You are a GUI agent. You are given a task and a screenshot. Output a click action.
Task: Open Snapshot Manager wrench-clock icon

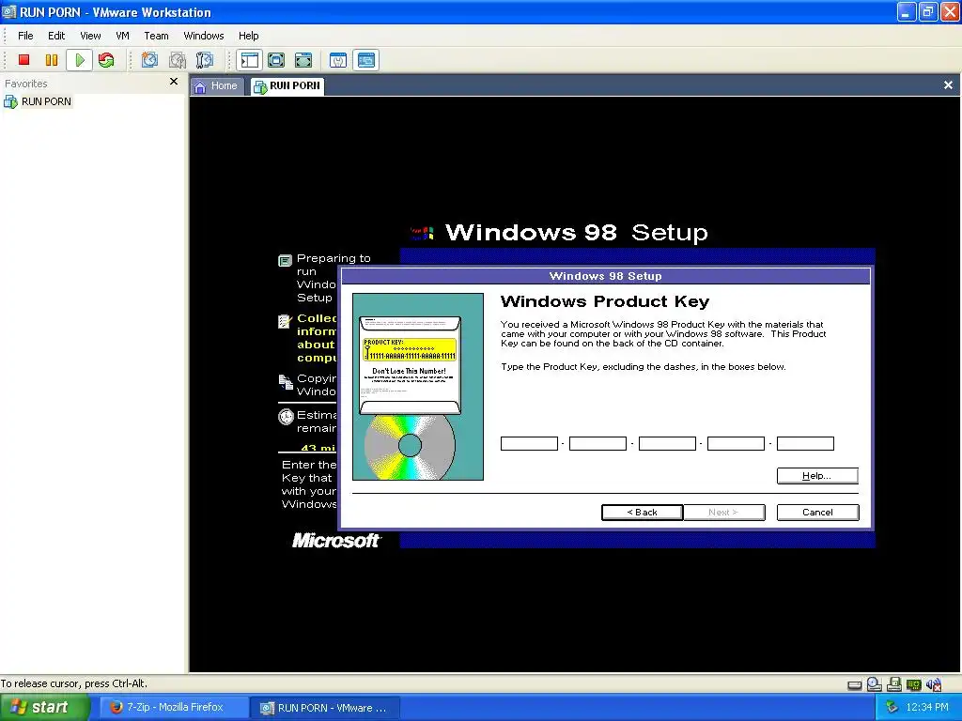(204, 60)
